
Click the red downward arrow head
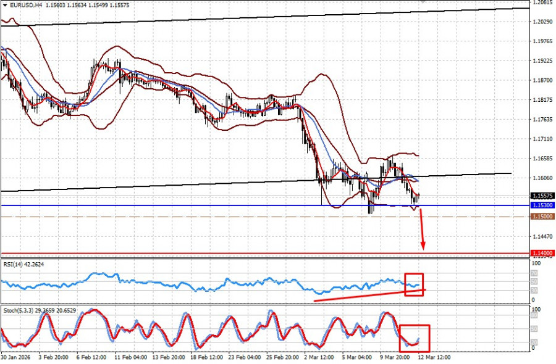click(x=423, y=246)
